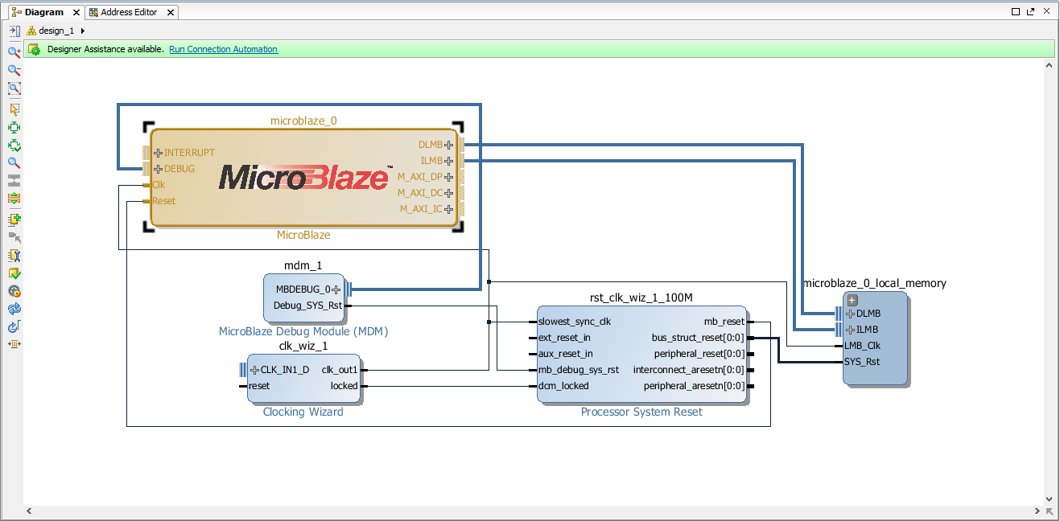Expand the DEBUG interface on microblaze_0

click(158, 169)
